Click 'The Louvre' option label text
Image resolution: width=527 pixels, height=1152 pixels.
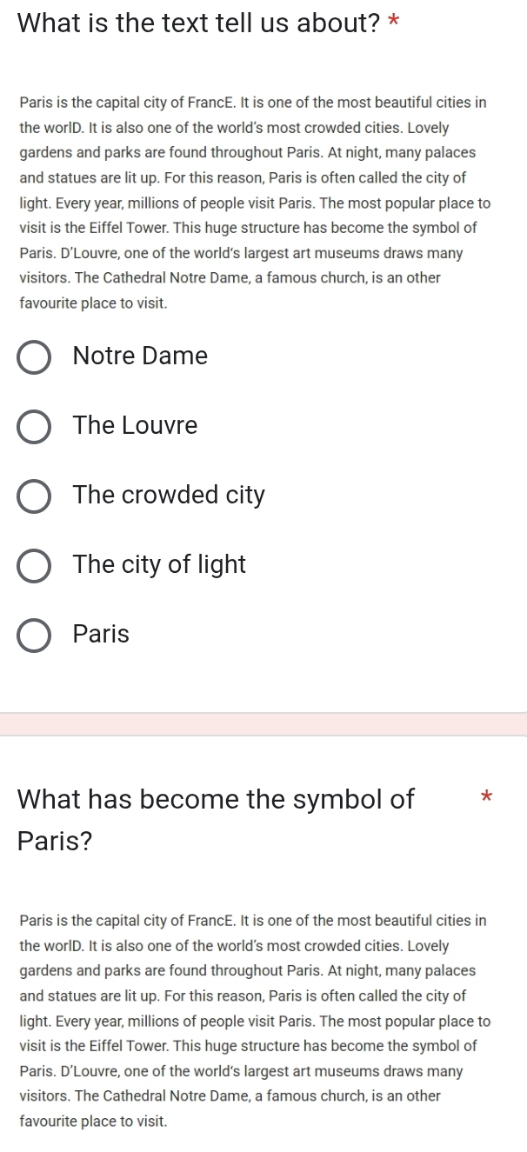[136, 425]
